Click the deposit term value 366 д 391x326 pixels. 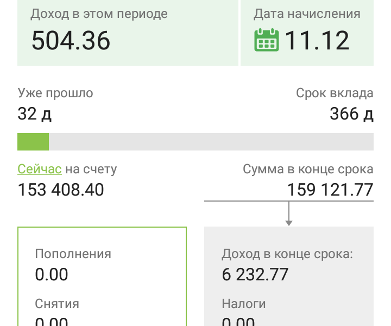pyautogui.click(x=351, y=114)
